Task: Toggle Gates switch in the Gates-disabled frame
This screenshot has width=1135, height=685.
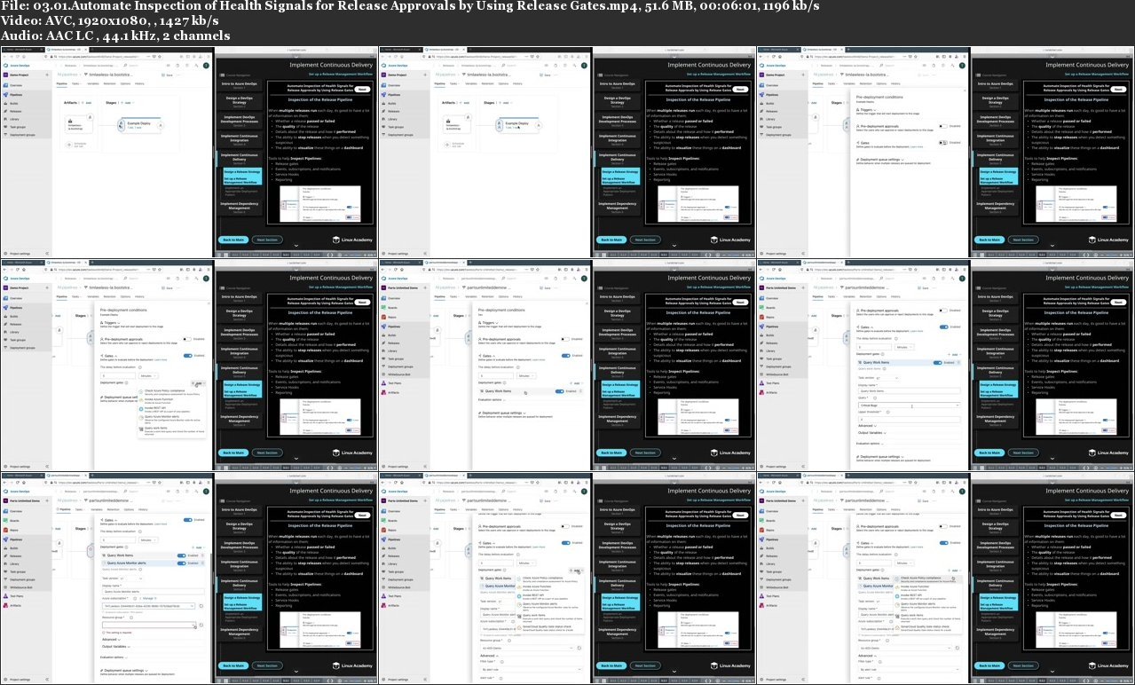Action: click(x=943, y=143)
